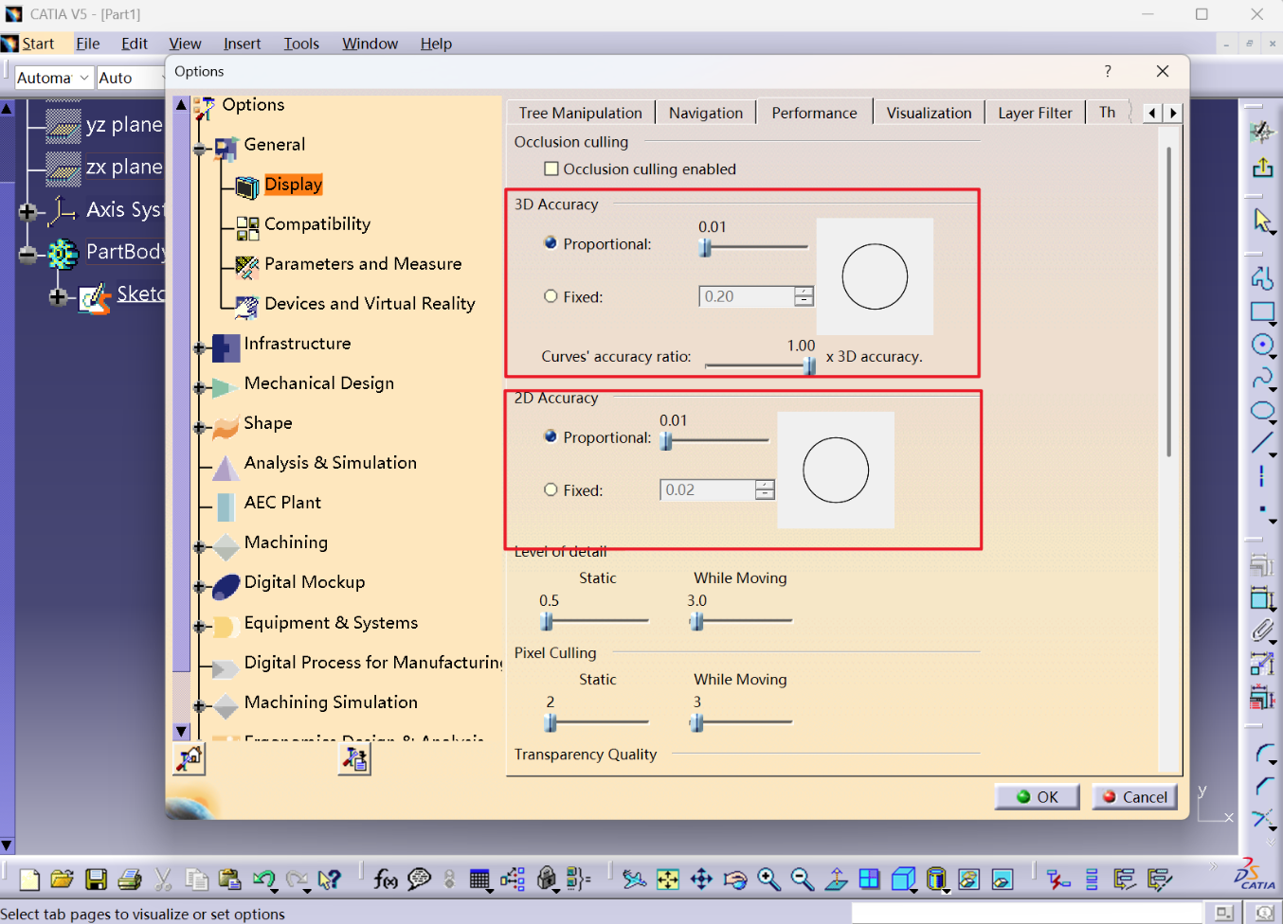
Task: Open the Window menu
Action: pos(370,44)
